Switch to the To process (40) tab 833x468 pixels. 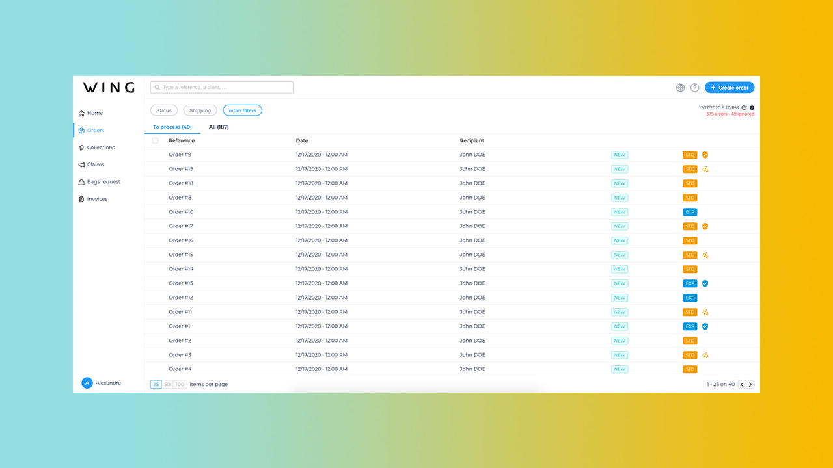[172, 127]
